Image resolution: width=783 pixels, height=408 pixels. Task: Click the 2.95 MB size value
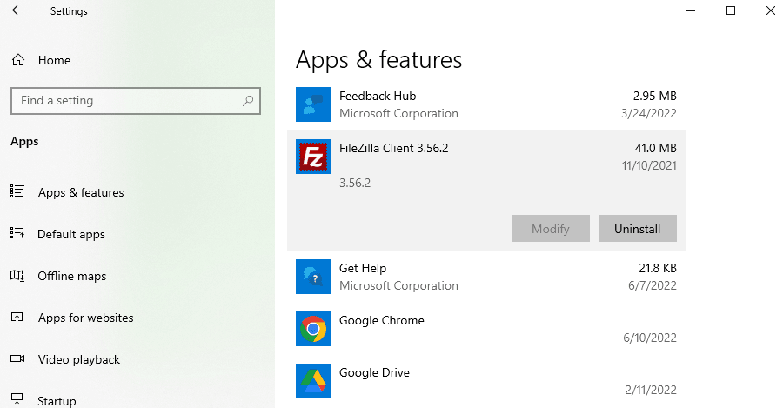click(x=654, y=96)
